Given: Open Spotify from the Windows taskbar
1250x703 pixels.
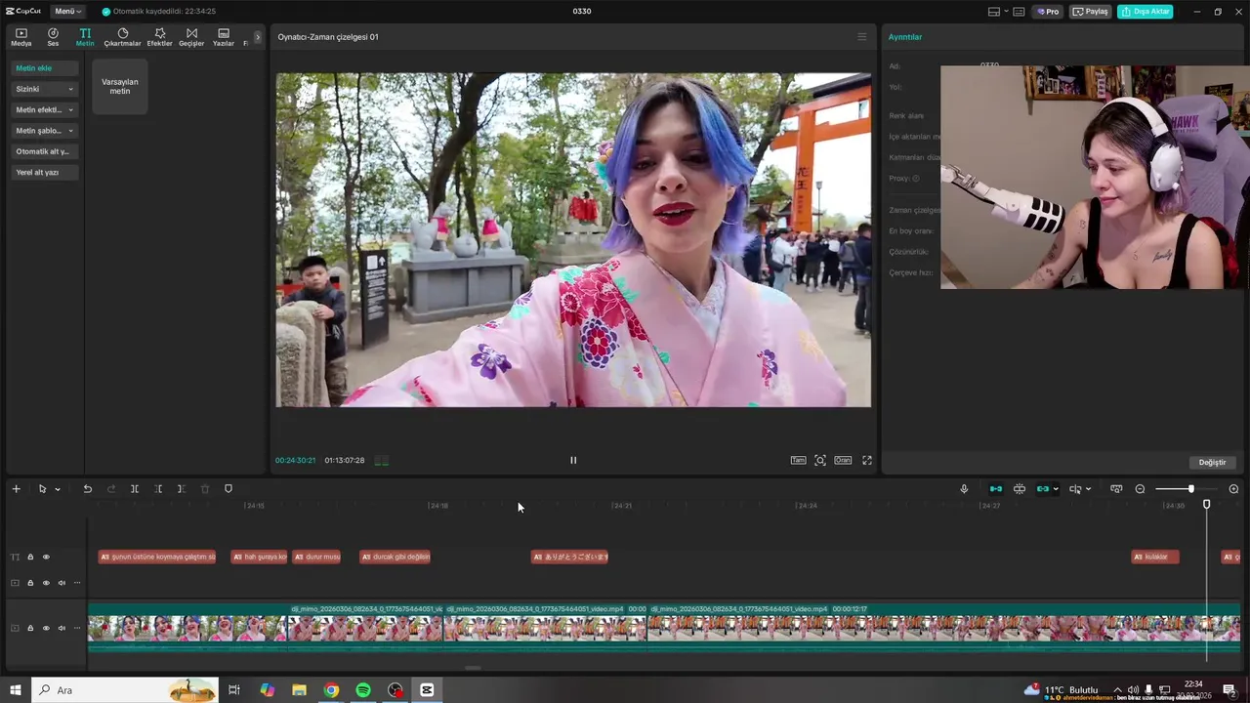Looking at the screenshot, I should [x=363, y=690].
